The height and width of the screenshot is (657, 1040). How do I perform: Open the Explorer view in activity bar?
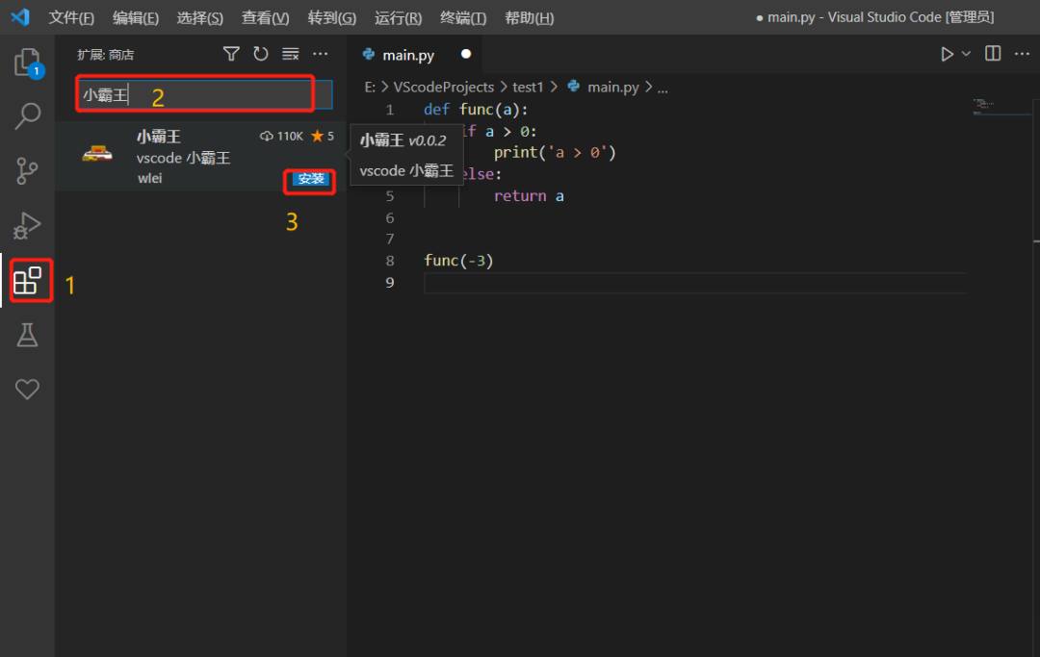27,63
